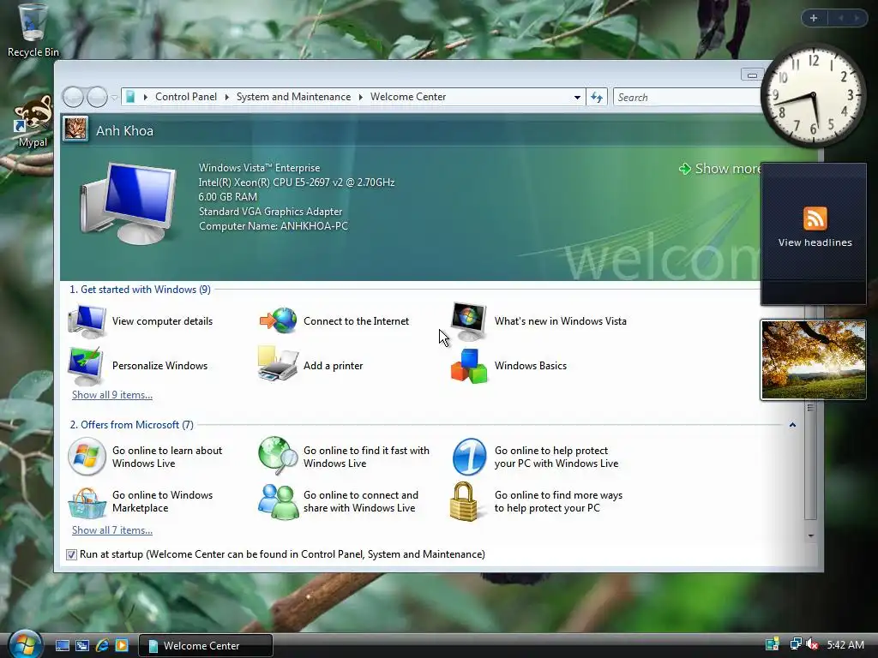This screenshot has width=878, height=658.
Task: Click the Welcome Center breadcrumb
Action: click(408, 97)
